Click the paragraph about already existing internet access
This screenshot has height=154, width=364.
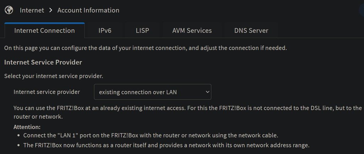[188, 112]
